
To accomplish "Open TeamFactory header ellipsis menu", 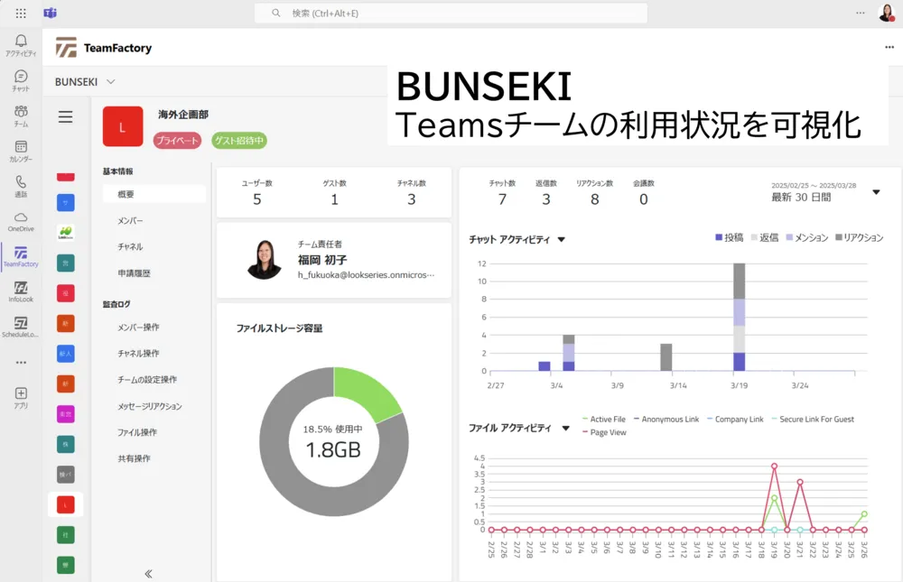I will [889, 47].
